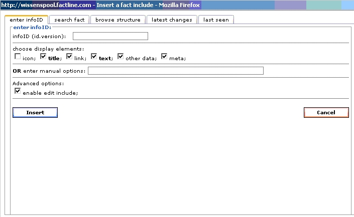Toggle the link display checkbox
The width and height of the screenshot is (354, 217).
point(70,57)
